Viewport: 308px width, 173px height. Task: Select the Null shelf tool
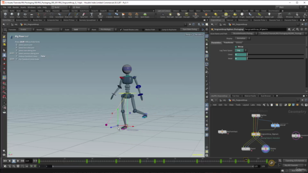[38, 15]
